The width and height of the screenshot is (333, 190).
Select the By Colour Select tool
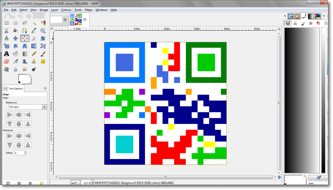coord(43,23)
